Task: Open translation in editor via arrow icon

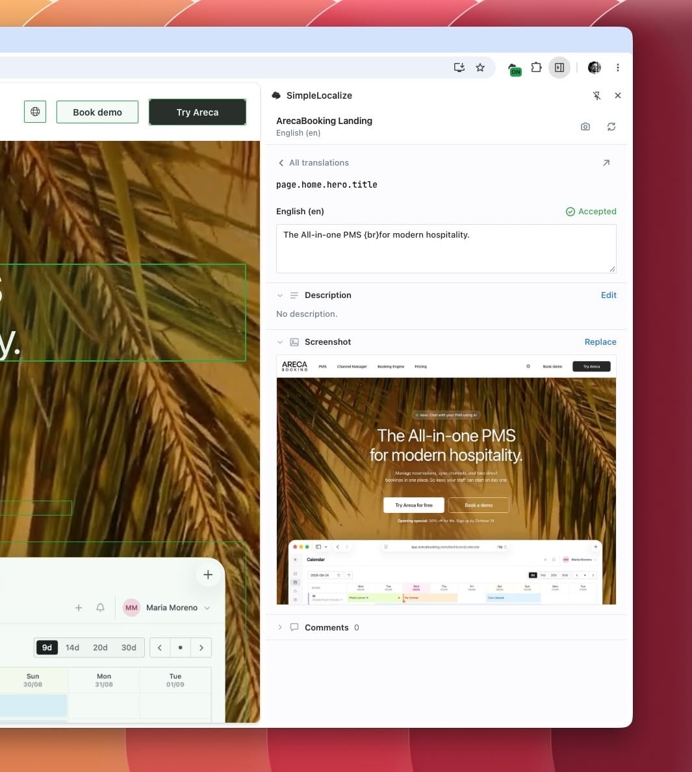Action: coord(606,162)
